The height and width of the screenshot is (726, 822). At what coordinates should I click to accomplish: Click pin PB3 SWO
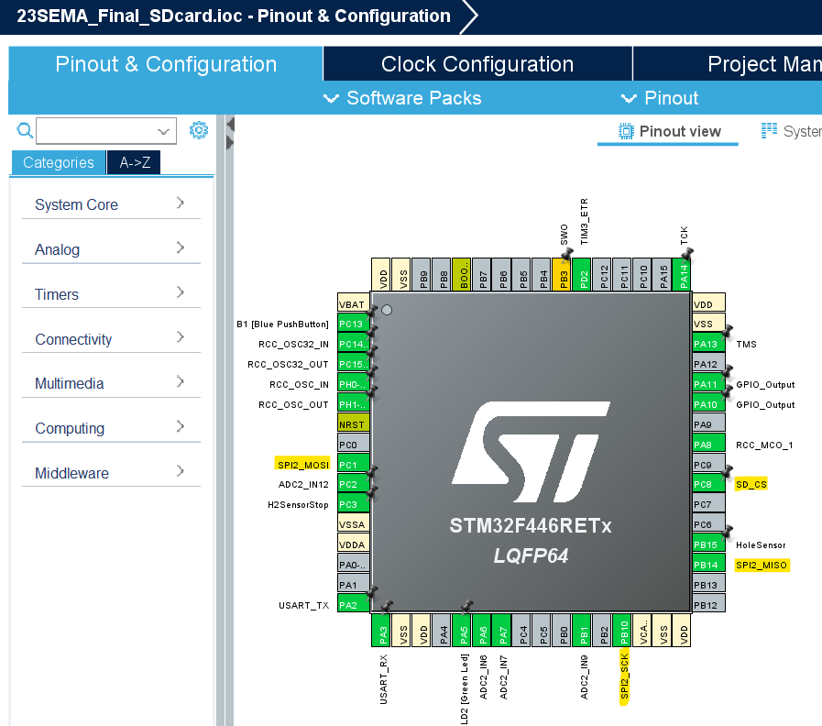point(563,274)
